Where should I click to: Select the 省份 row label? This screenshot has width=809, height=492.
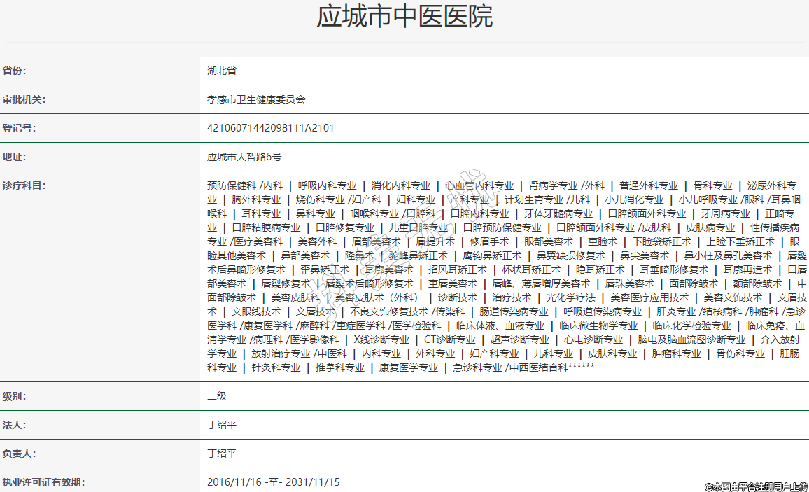point(19,71)
